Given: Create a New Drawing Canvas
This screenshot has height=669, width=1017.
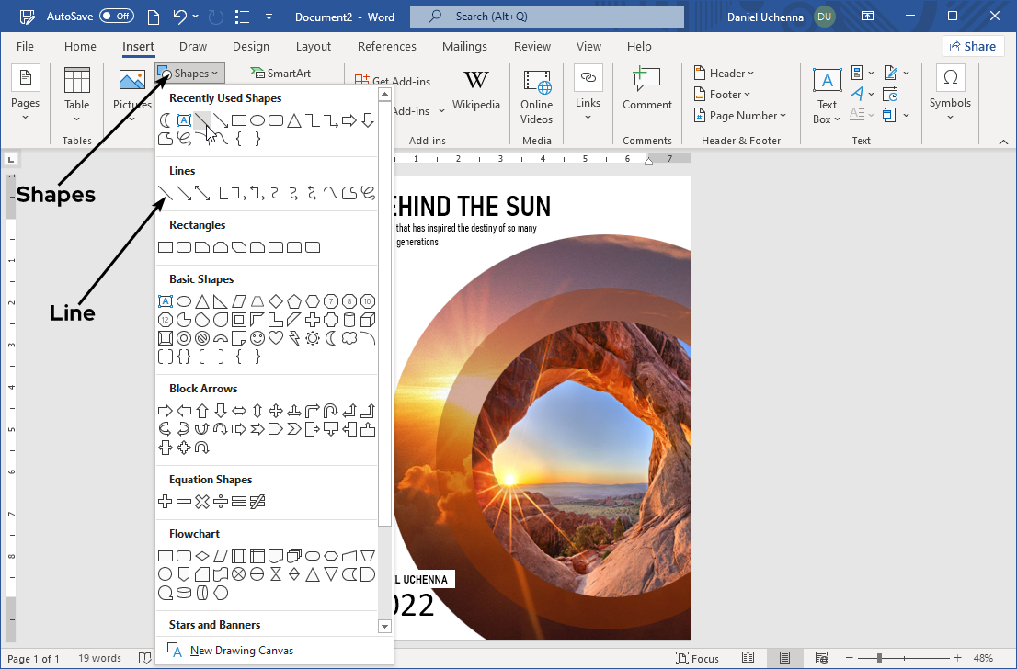Looking at the screenshot, I should 241,651.
